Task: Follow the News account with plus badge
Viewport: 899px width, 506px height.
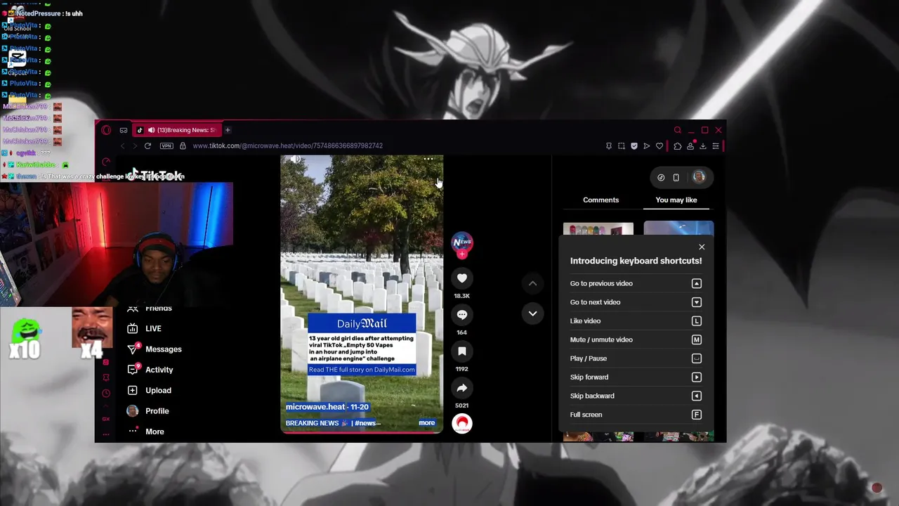Action: click(461, 254)
